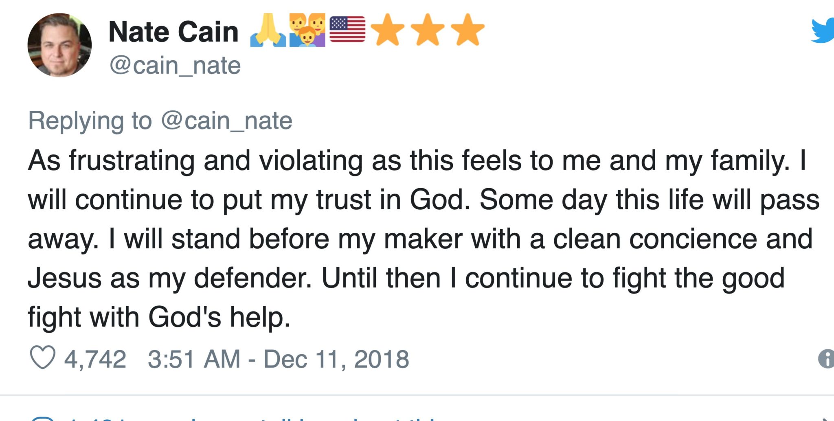The height and width of the screenshot is (421, 834).
Task: Click the American flag emoji
Action: (x=347, y=29)
